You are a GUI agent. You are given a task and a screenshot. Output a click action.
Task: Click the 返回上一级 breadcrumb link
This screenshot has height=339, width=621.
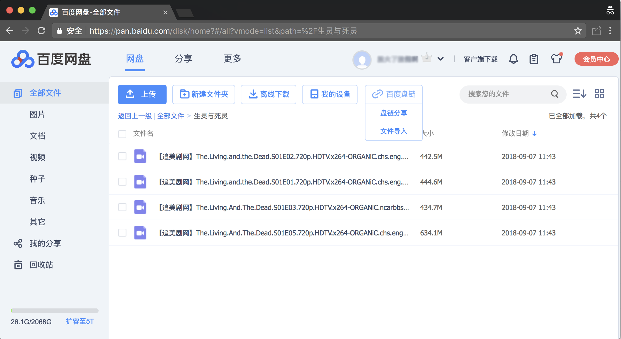click(135, 116)
